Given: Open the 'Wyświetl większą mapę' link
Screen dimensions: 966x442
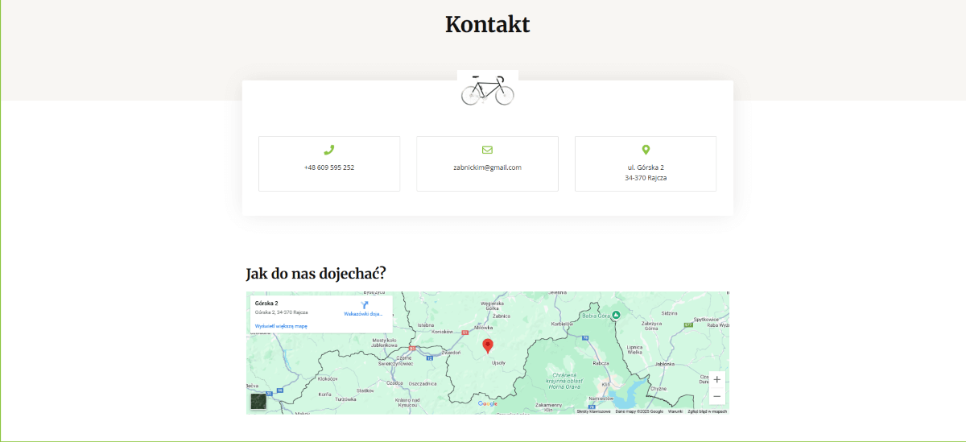Looking at the screenshot, I should (281, 326).
